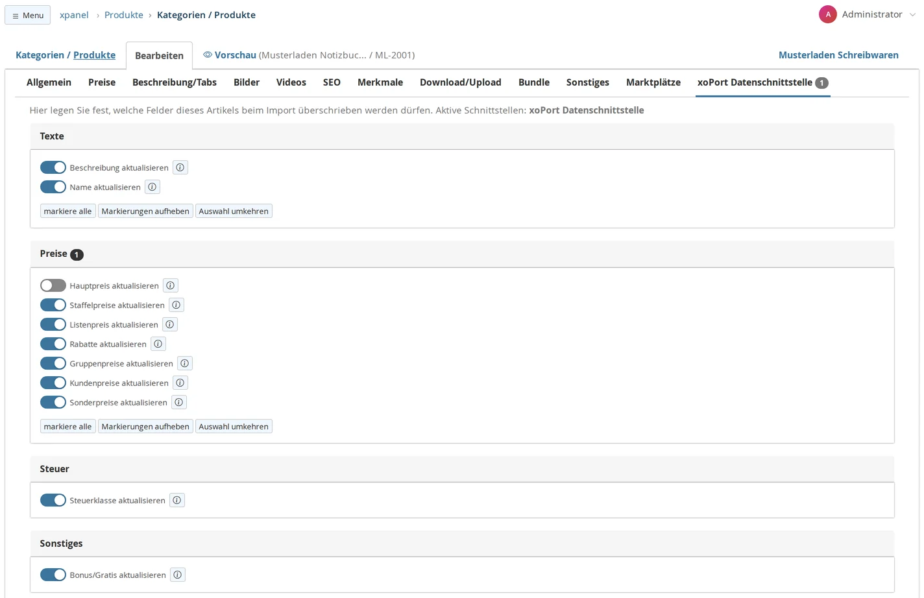Show info for Staffelpreise aktualisieren
The height and width of the screenshot is (598, 924).
tap(176, 305)
